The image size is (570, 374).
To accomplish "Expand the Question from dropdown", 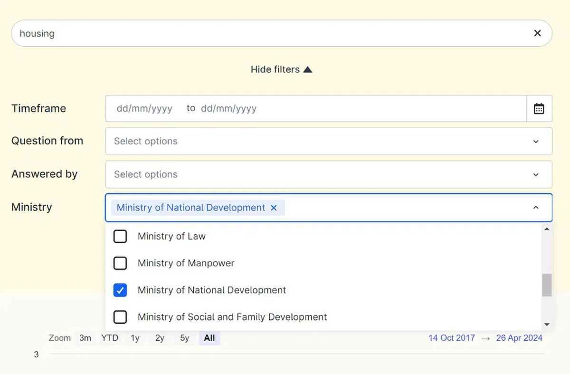I will click(535, 141).
